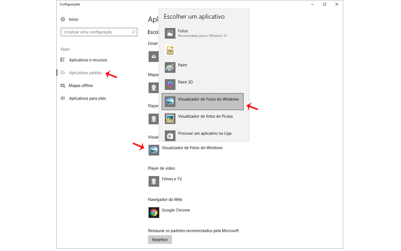Screen dimensions: 401x251
Task: Select the unnamed yellow document app icon
Action: click(x=170, y=50)
